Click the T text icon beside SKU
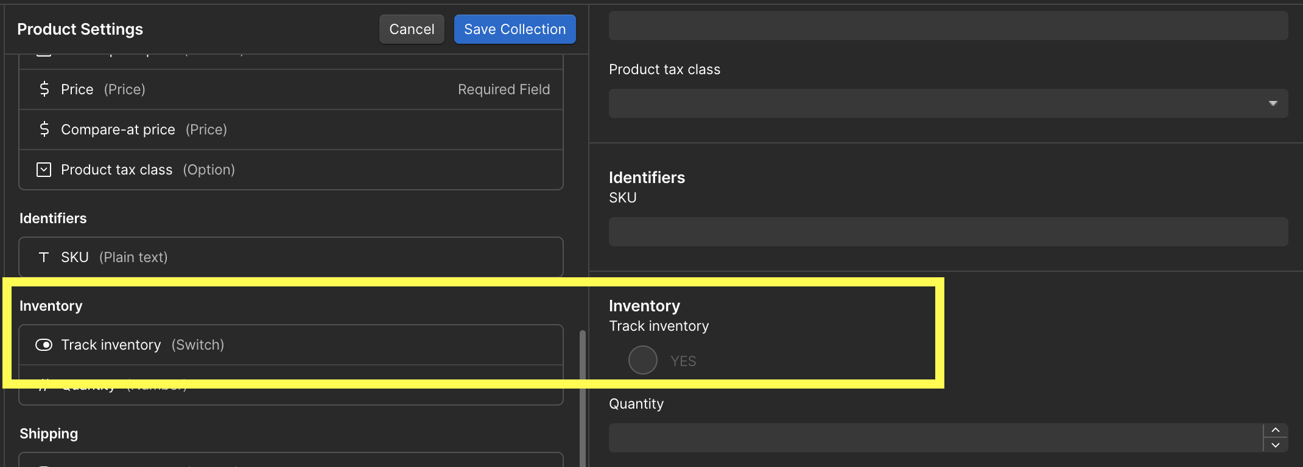 [x=44, y=257]
